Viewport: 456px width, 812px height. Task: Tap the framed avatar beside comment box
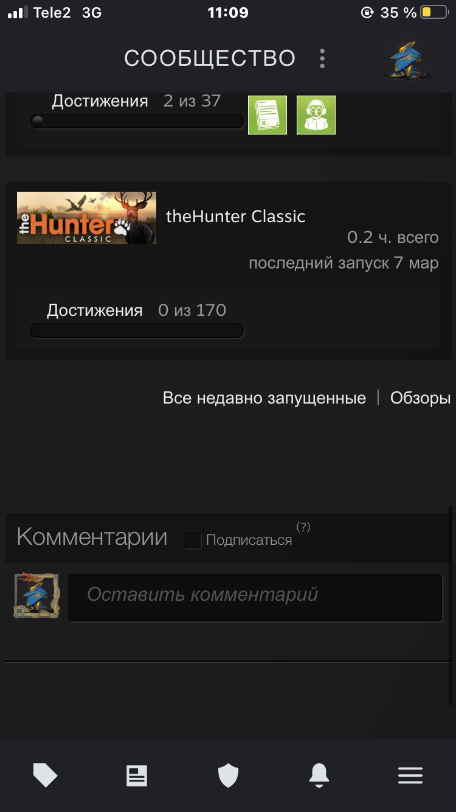(x=36, y=595)
